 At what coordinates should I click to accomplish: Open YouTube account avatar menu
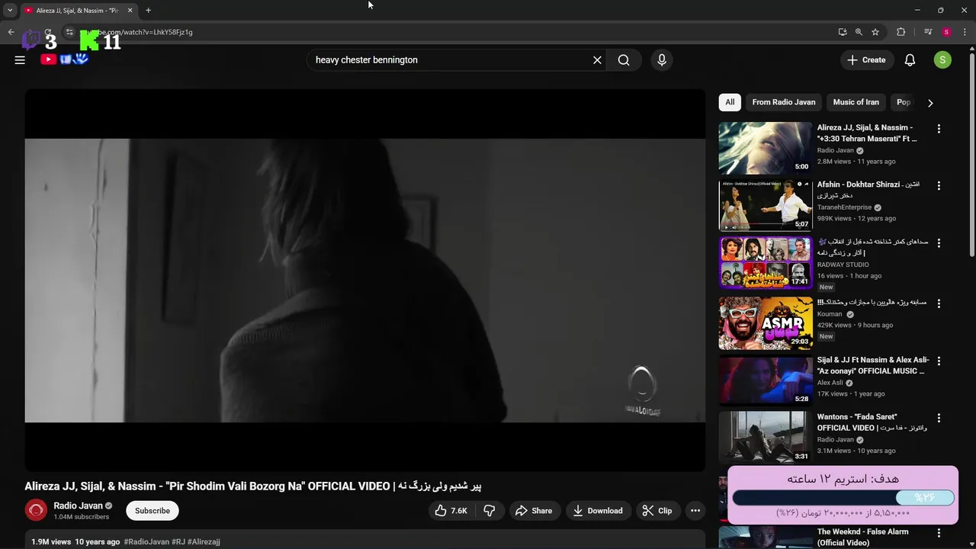[x=942, y=60]
